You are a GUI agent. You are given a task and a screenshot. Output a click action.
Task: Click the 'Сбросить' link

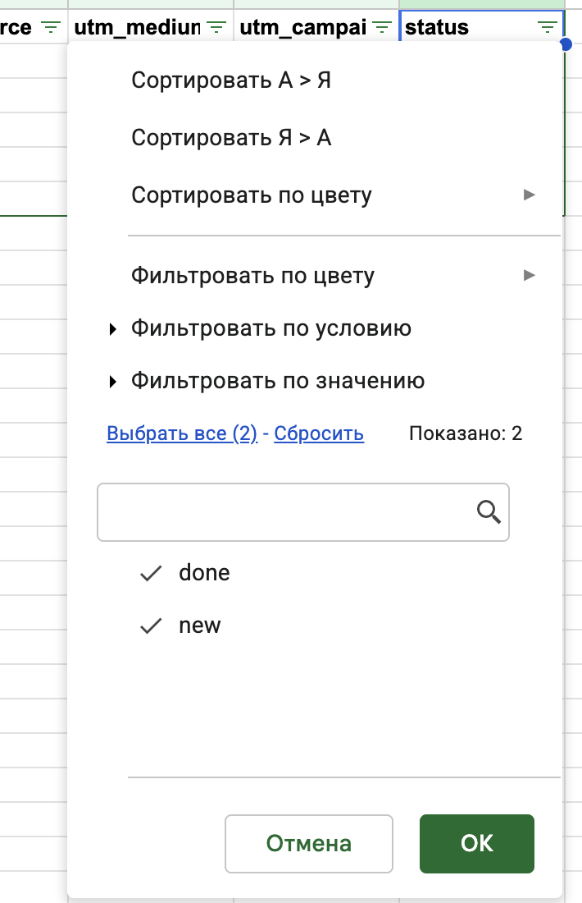pos(319,433)
